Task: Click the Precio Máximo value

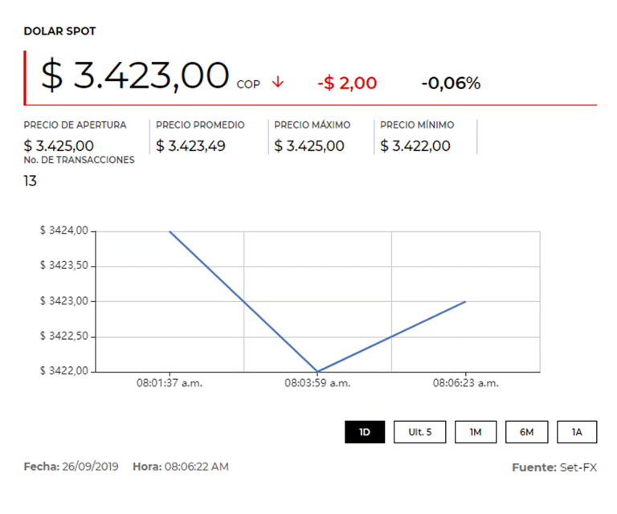Action: pyautogui.click(x=309, y=146)
